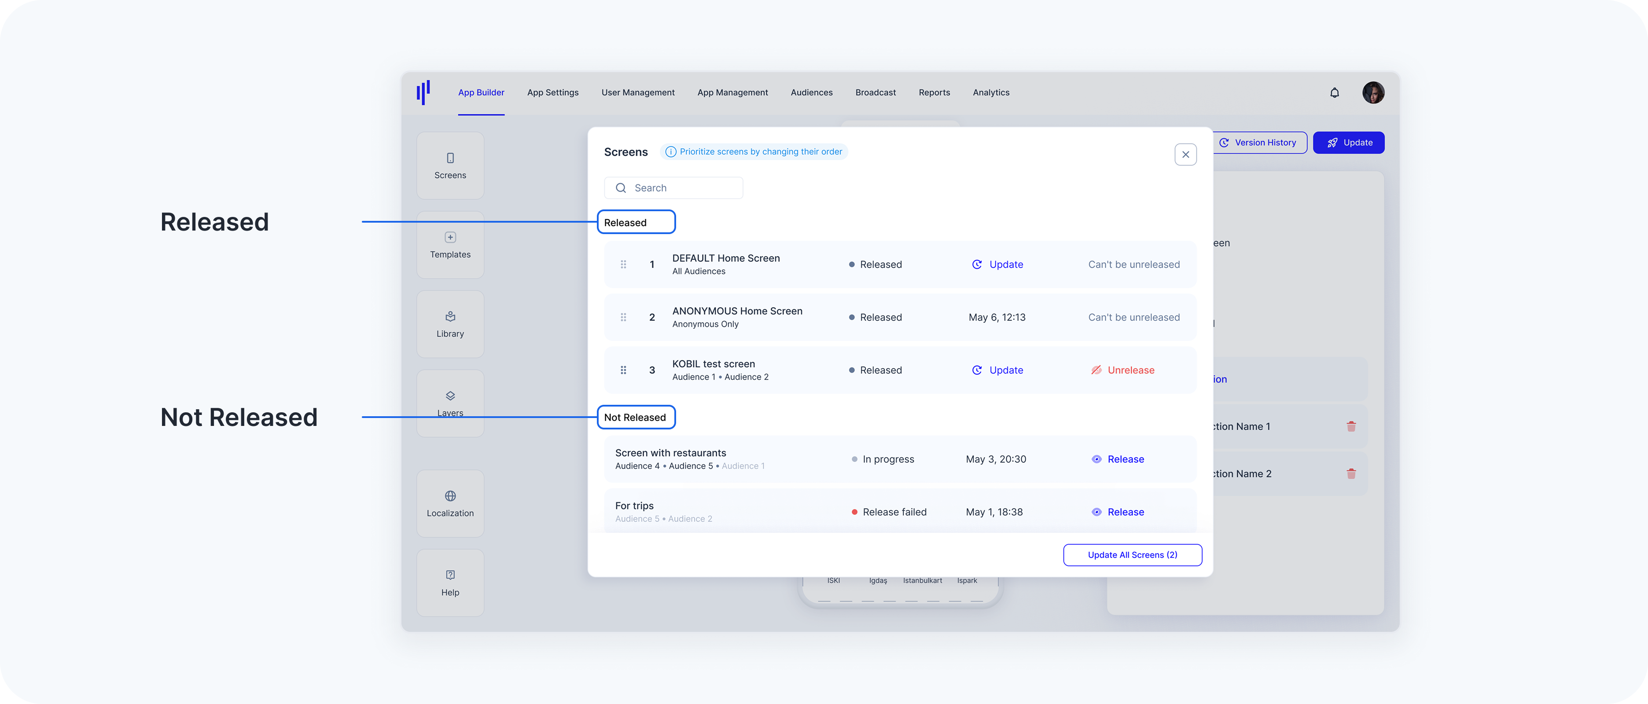
Task: Switch to App Settings tab
Action: (x=553, y=93)
